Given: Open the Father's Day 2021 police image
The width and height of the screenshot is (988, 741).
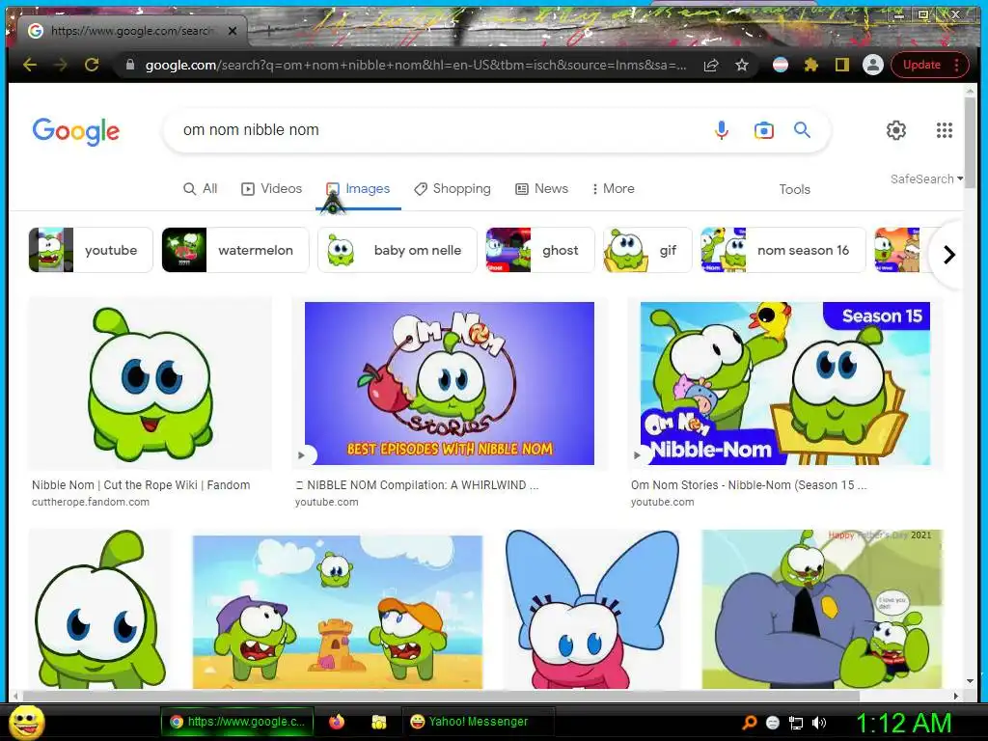Looking at the screenshot, I should (x=822, y=610).
